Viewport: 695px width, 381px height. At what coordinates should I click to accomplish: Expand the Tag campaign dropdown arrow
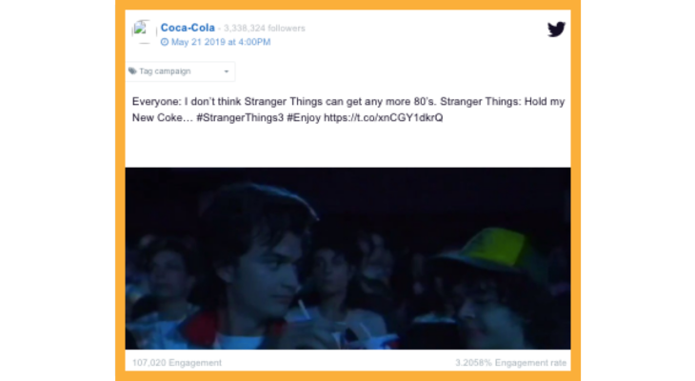click(226, 71)
